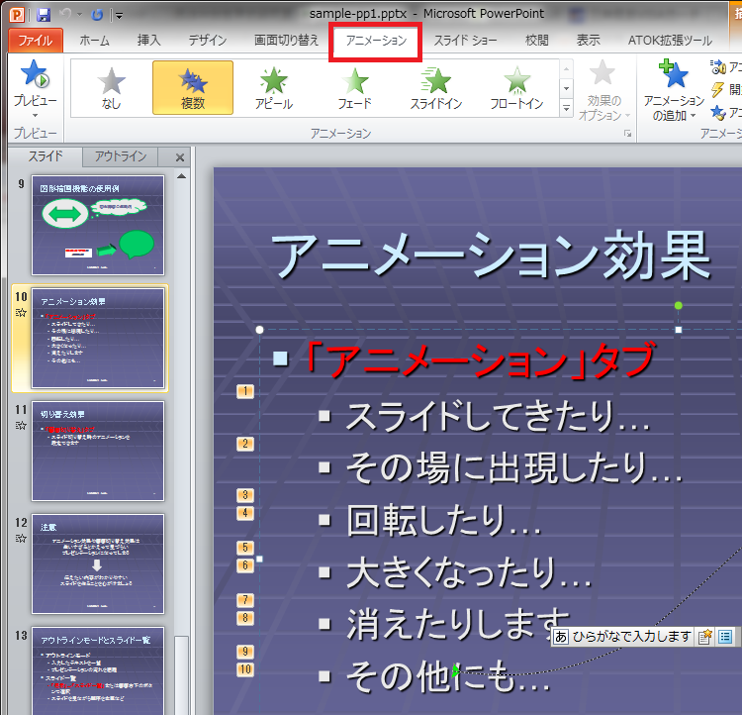Image resolution: width=742 pixels, height=715 pixels.
Task: Select the アニメーション ribbon tab
Action: [x=376, y=41]
